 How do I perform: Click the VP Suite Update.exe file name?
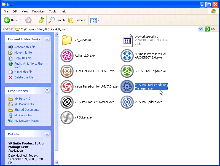[149, 102]
